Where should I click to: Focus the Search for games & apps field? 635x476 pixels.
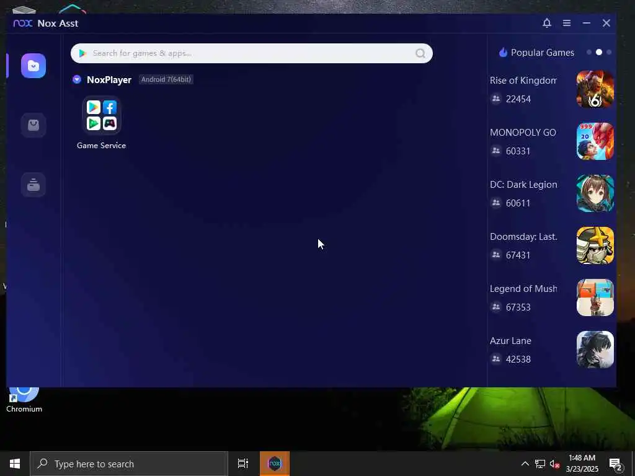pyautogui.click(x=252, y=53)
